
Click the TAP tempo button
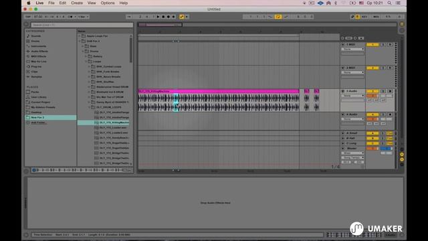click(28, 17)
